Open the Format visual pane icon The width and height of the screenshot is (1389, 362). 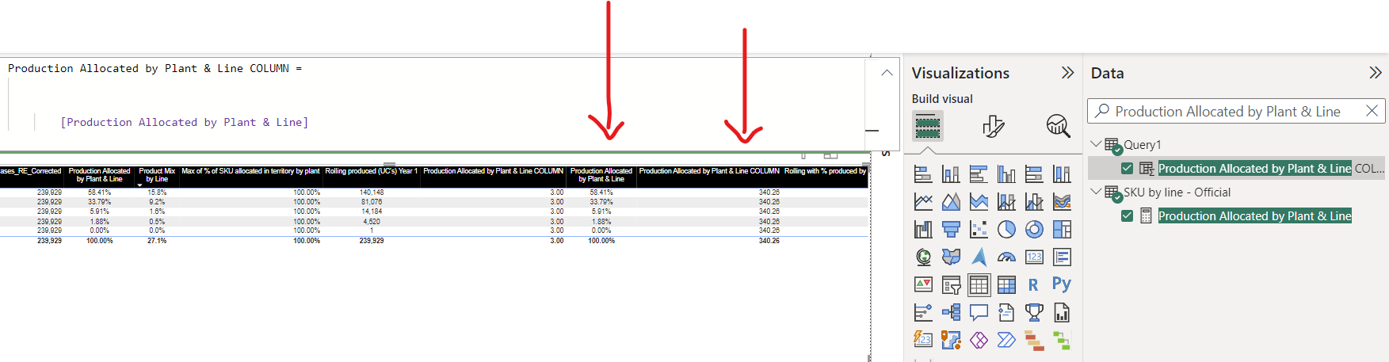point(993,125)
